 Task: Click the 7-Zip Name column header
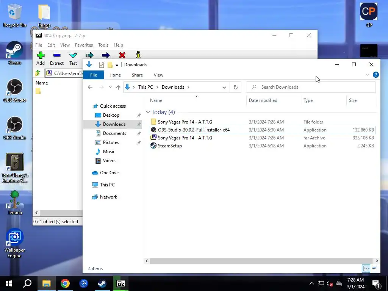42,83
